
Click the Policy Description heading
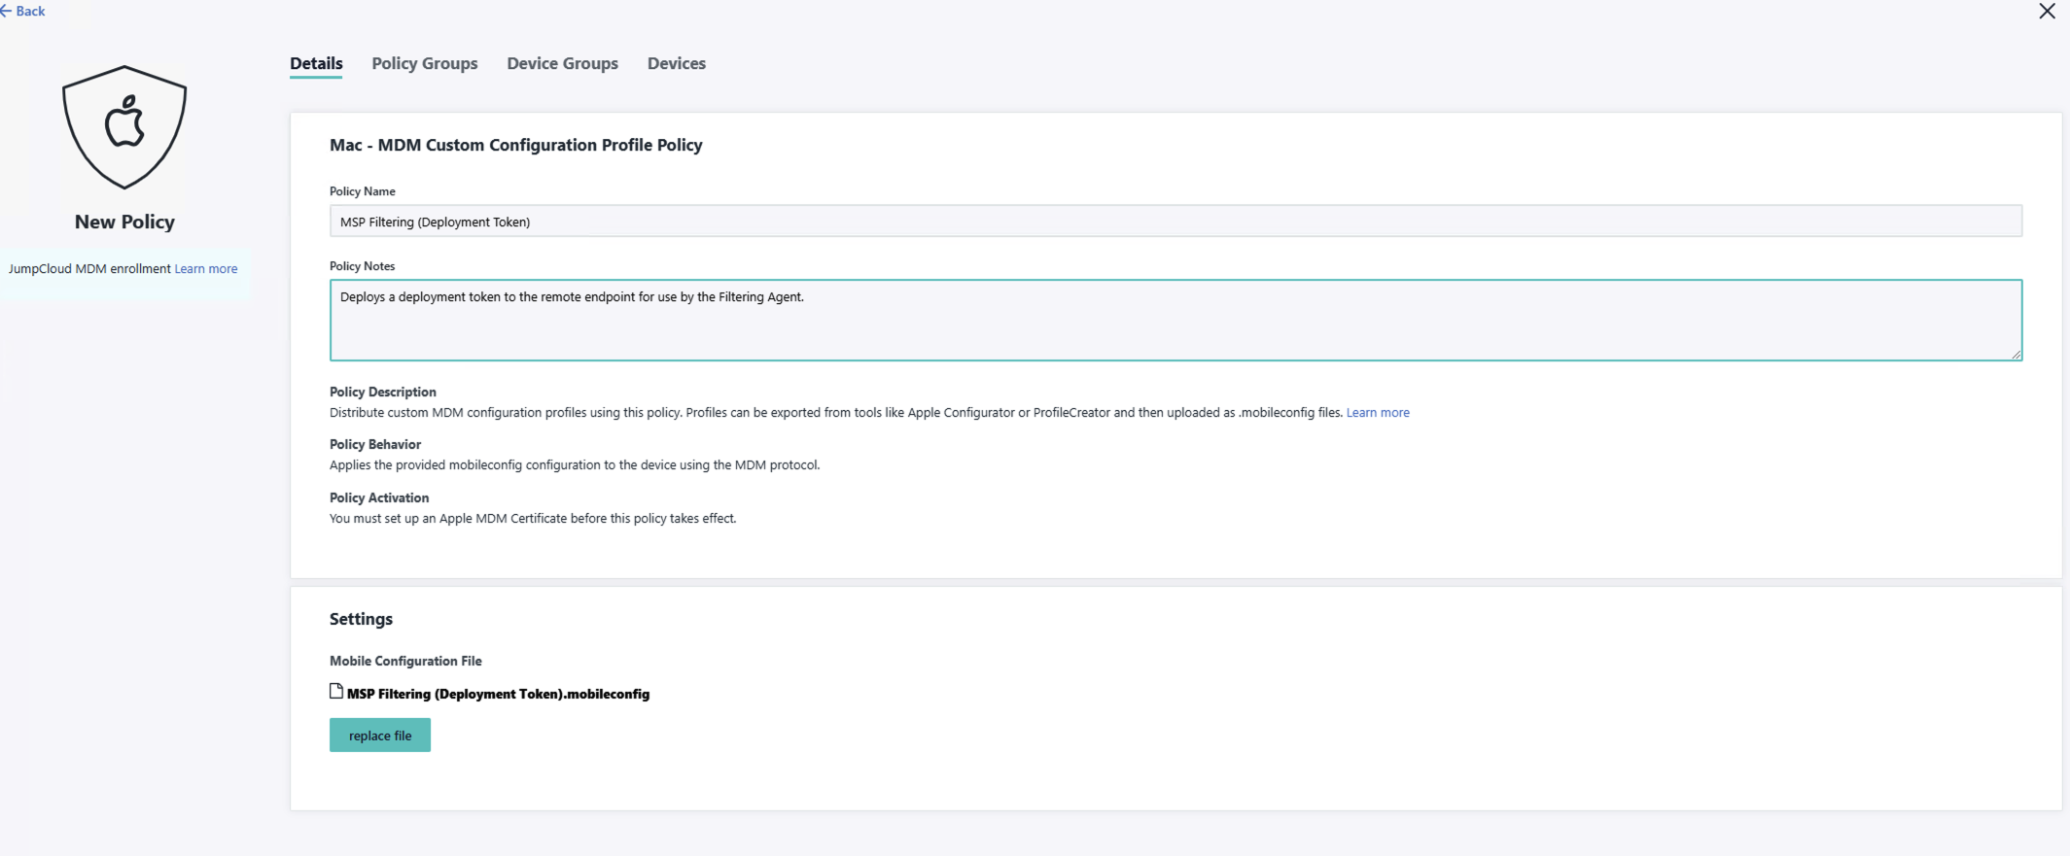383,392
